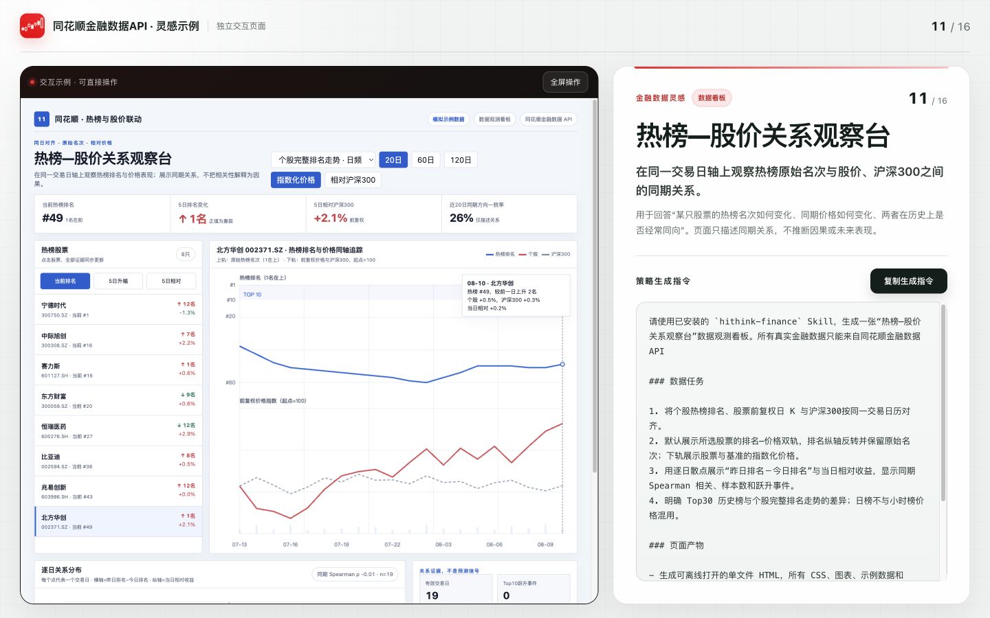
Task: Sort the stock list by 5日升幅
Action: 118,281
